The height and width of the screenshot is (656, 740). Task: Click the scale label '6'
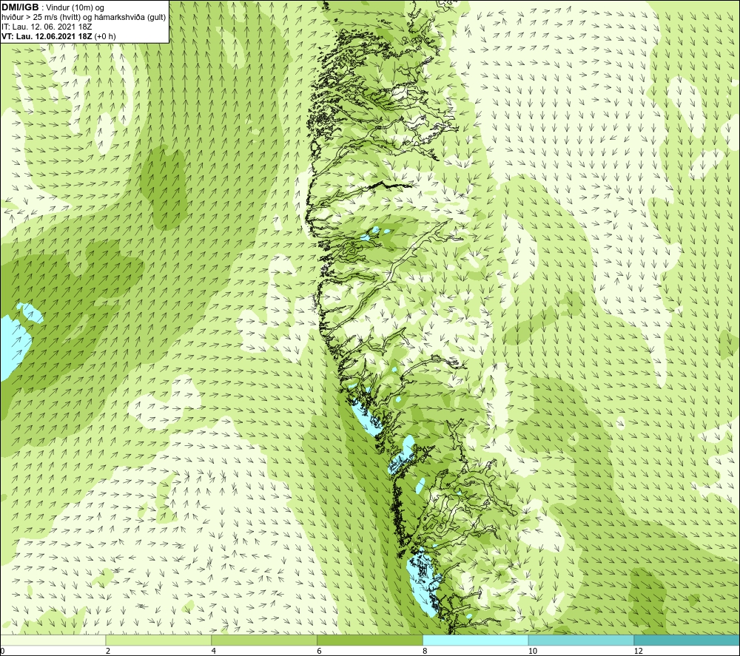[x=320, y=652]
